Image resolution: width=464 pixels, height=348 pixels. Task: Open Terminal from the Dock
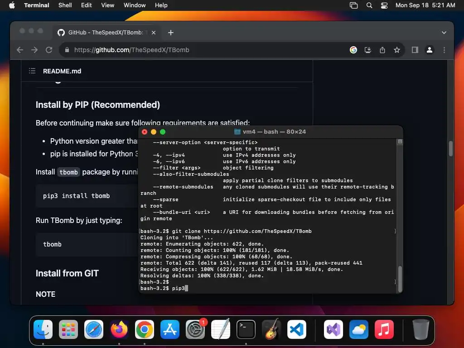tap(246, 329)
